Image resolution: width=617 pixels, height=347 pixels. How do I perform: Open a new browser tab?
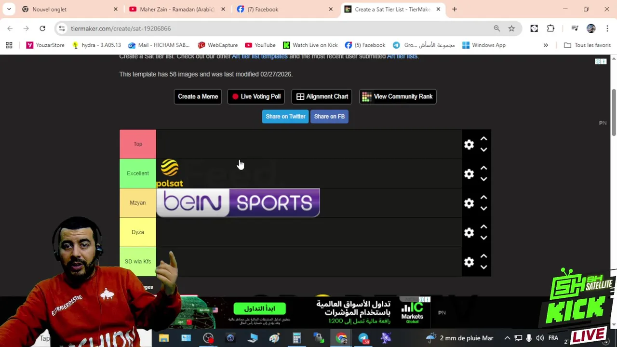[x=455, y=9]
